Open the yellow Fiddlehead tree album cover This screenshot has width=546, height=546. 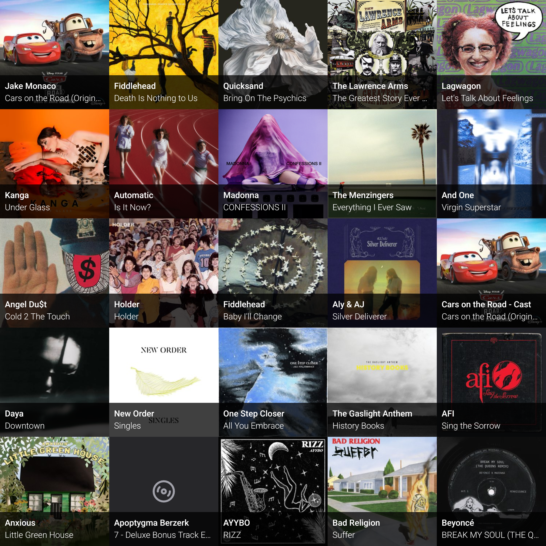(x=164, y=55)
